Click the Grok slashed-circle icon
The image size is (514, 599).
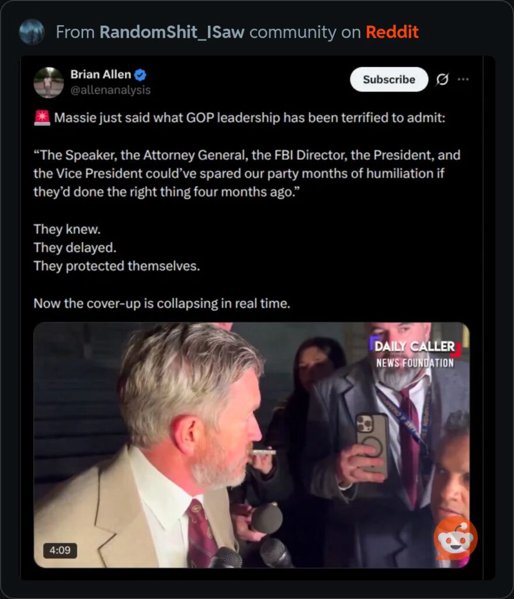click(442, 80)
